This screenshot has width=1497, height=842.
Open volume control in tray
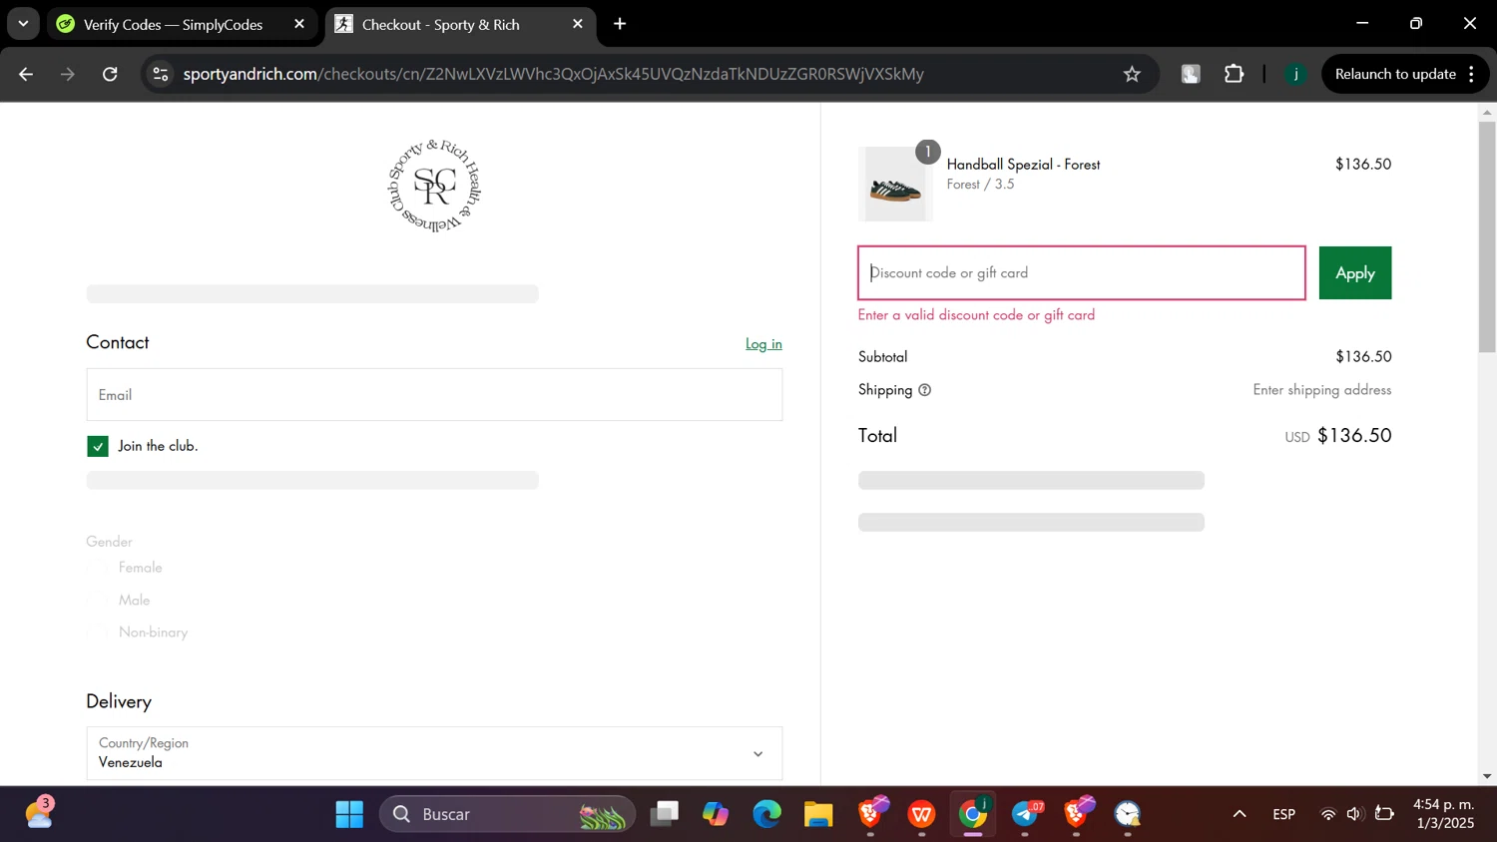(1354, 815)
